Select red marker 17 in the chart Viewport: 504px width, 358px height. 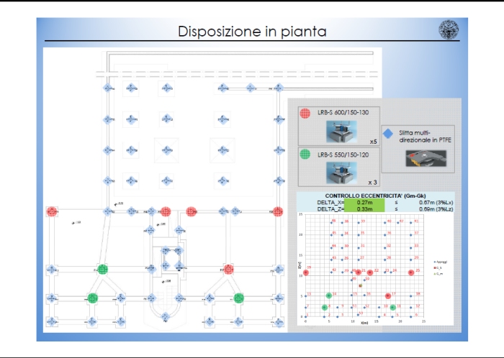click(x=389, y=295)
